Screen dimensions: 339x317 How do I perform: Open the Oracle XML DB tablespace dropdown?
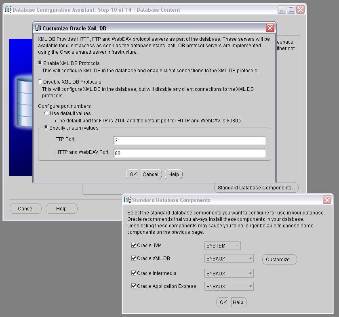tap(250, 258)
